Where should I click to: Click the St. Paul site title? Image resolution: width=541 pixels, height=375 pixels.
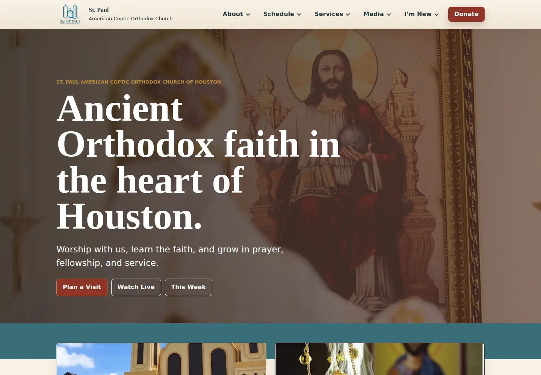tap(99, 10)
